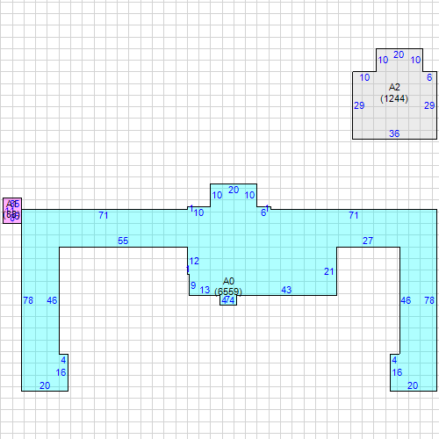
Task: Select the 12 dimension label in A0
Action: click(x=194, y=261)
